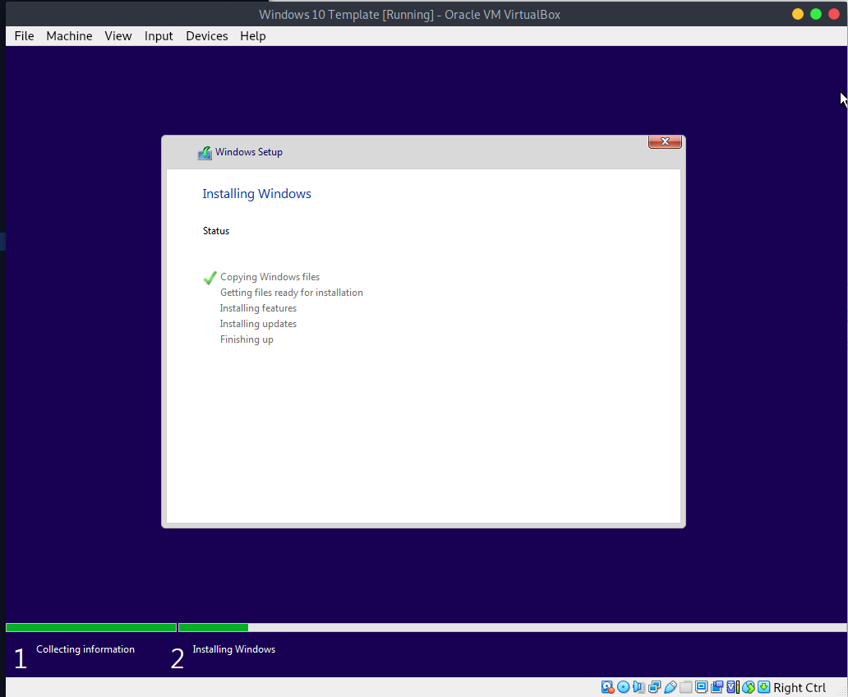This screenshot has width=848, height=697.
Task: Click the Installing Windows heading
Action: tap(257, 194)
